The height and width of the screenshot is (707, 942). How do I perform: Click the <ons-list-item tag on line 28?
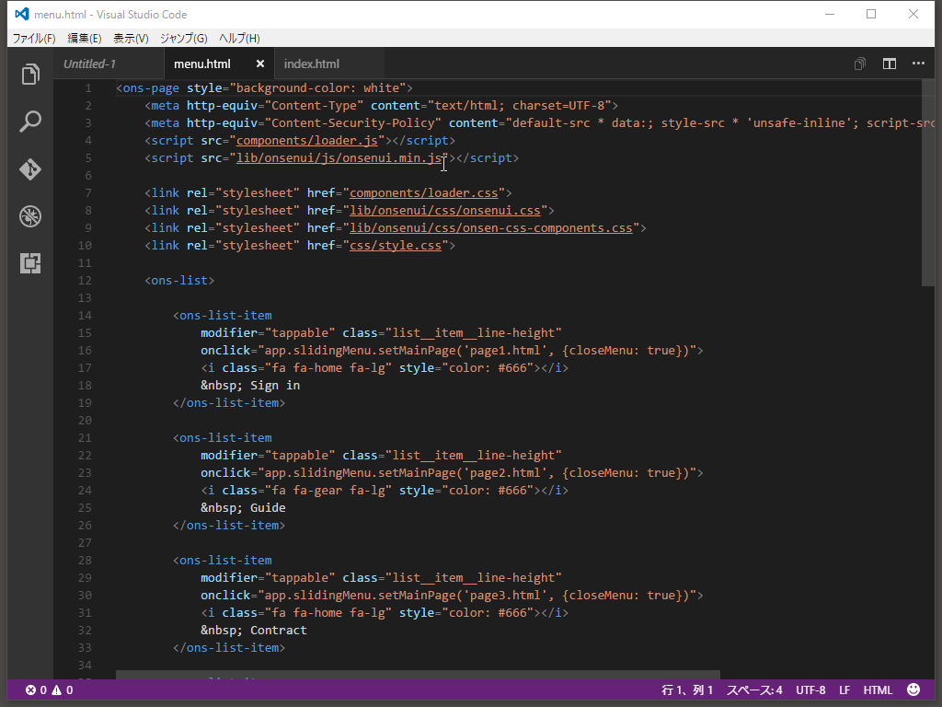(x=223, y=560)
